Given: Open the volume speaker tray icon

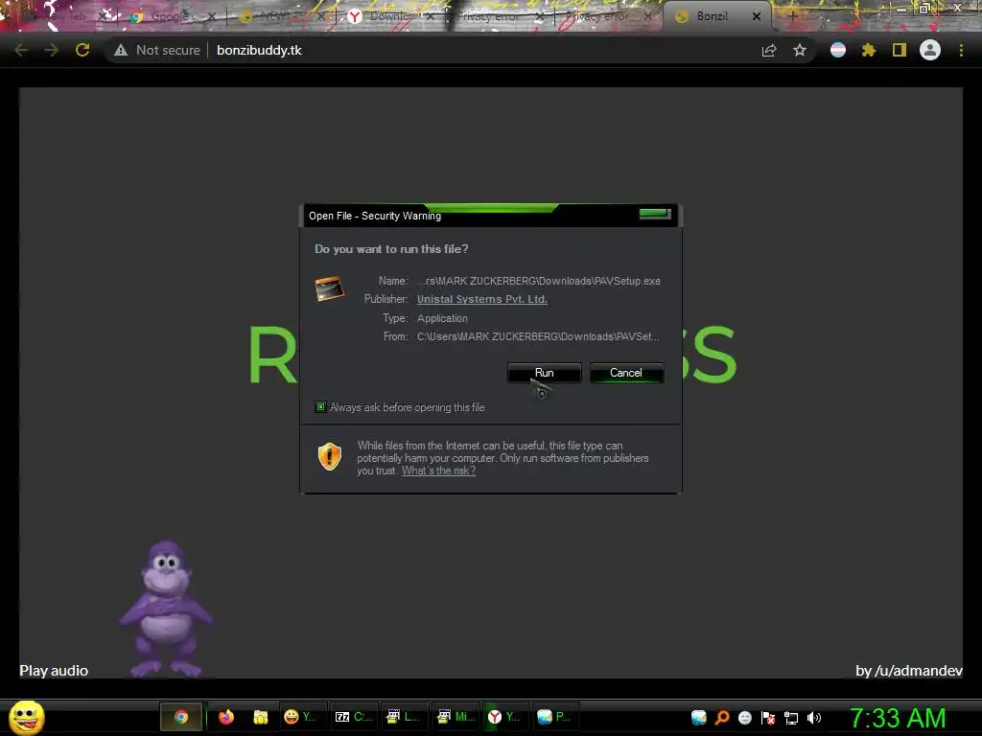Looking at the screenshot, I should (x=813, y=718).
